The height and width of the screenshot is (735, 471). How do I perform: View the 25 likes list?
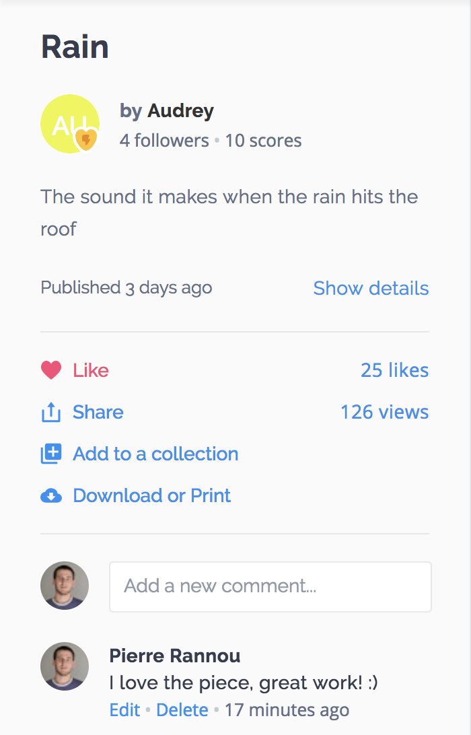(394, 370)
